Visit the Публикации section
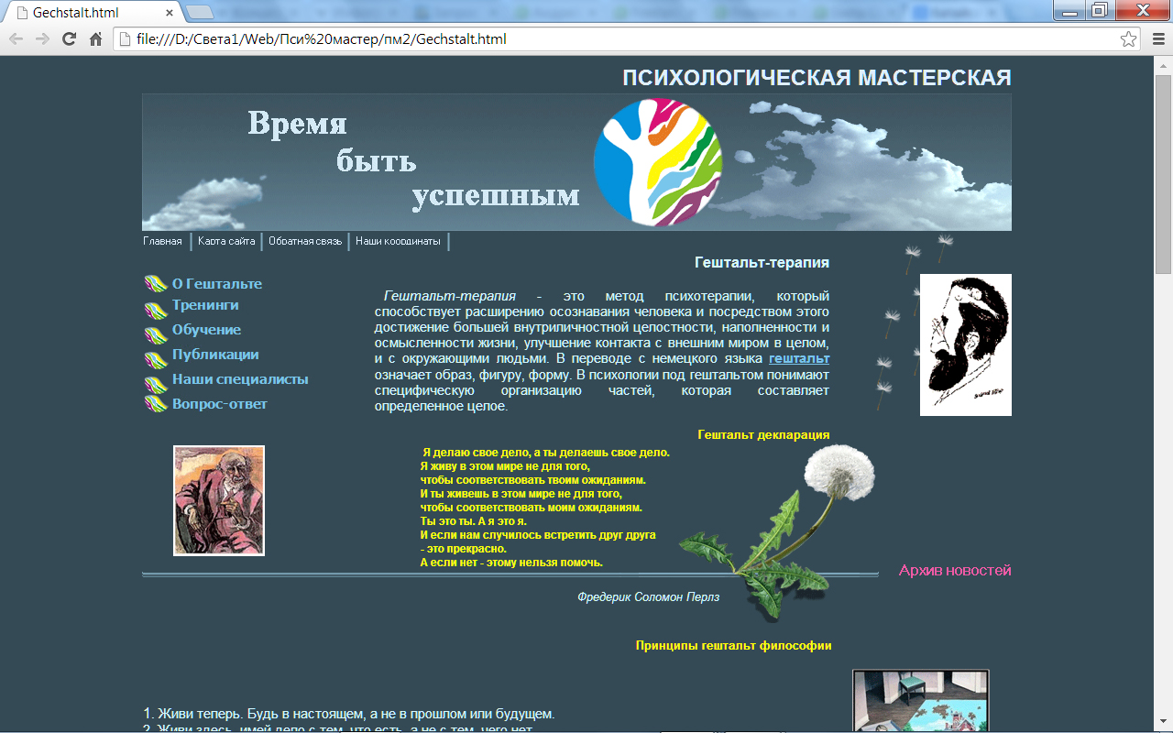 tap(215, 355)
